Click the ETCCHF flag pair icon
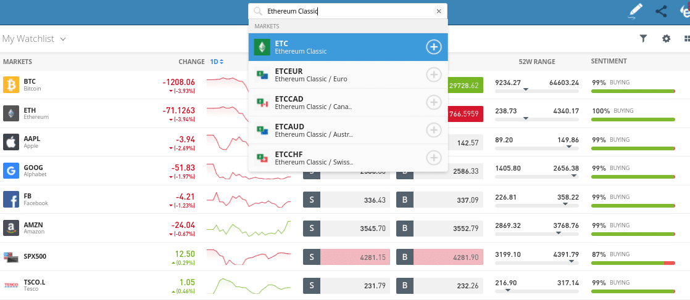Image resolution: width=690 pixels, height=300 pixels. [262, 158]
